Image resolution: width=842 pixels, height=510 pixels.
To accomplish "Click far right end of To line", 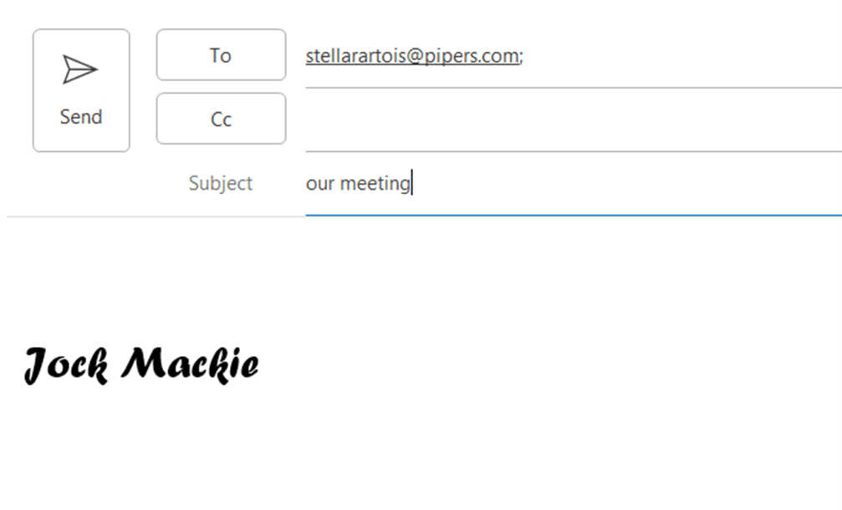I will tap(827, 56).
